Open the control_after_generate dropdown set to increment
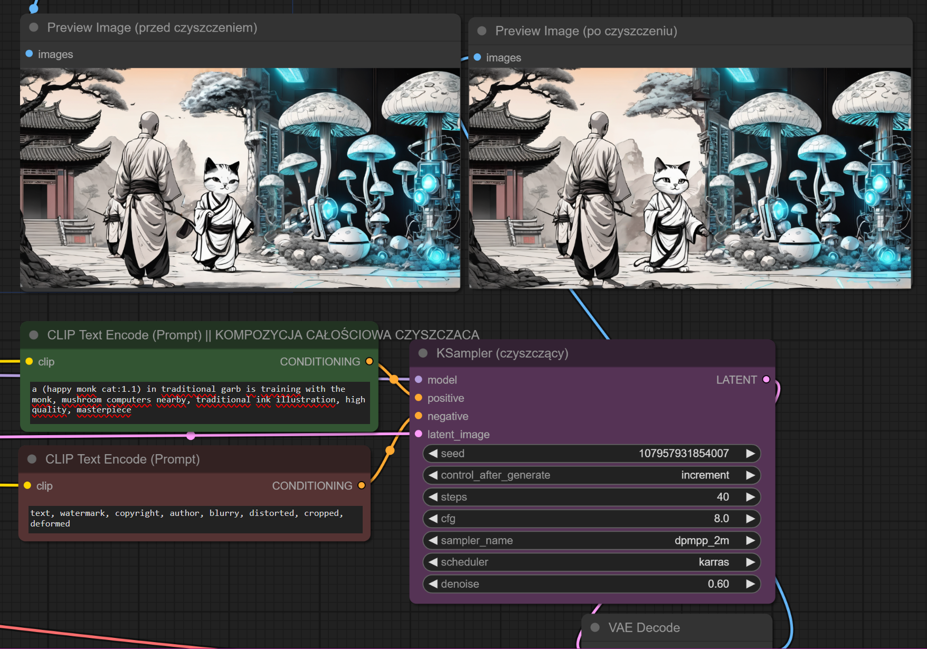Viewport: 927px width, 649px height. click(591, 475)
